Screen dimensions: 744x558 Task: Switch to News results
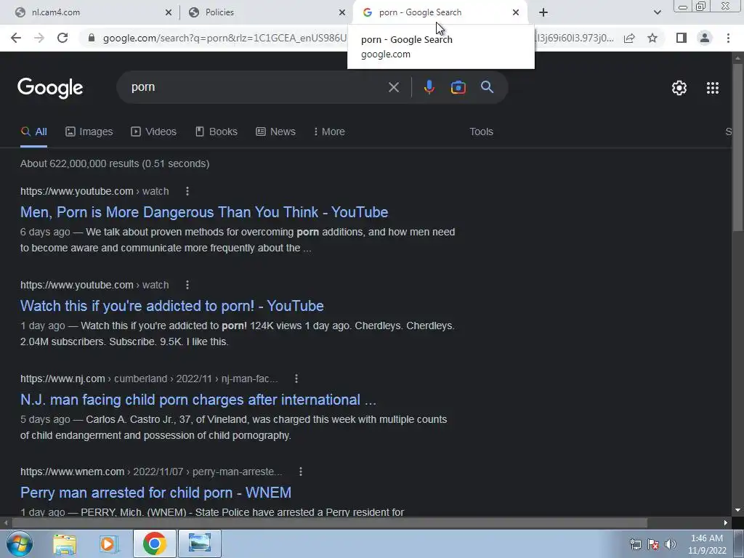275,132
